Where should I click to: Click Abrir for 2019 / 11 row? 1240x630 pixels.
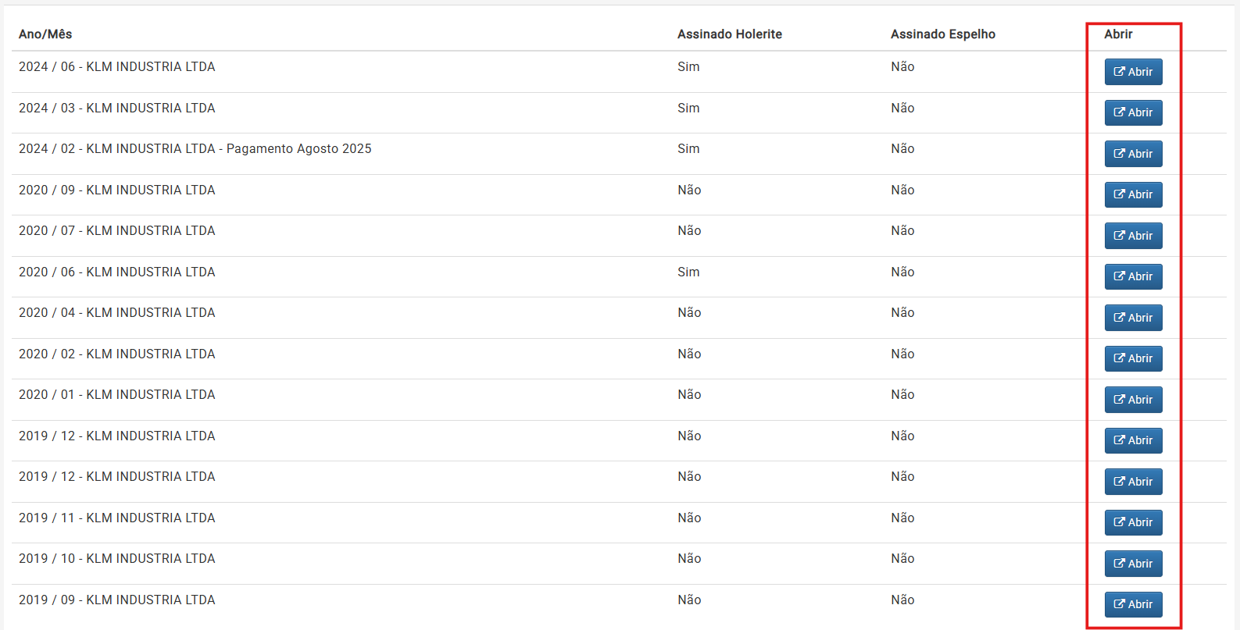pyautogui.click(x=1133, y=522)
